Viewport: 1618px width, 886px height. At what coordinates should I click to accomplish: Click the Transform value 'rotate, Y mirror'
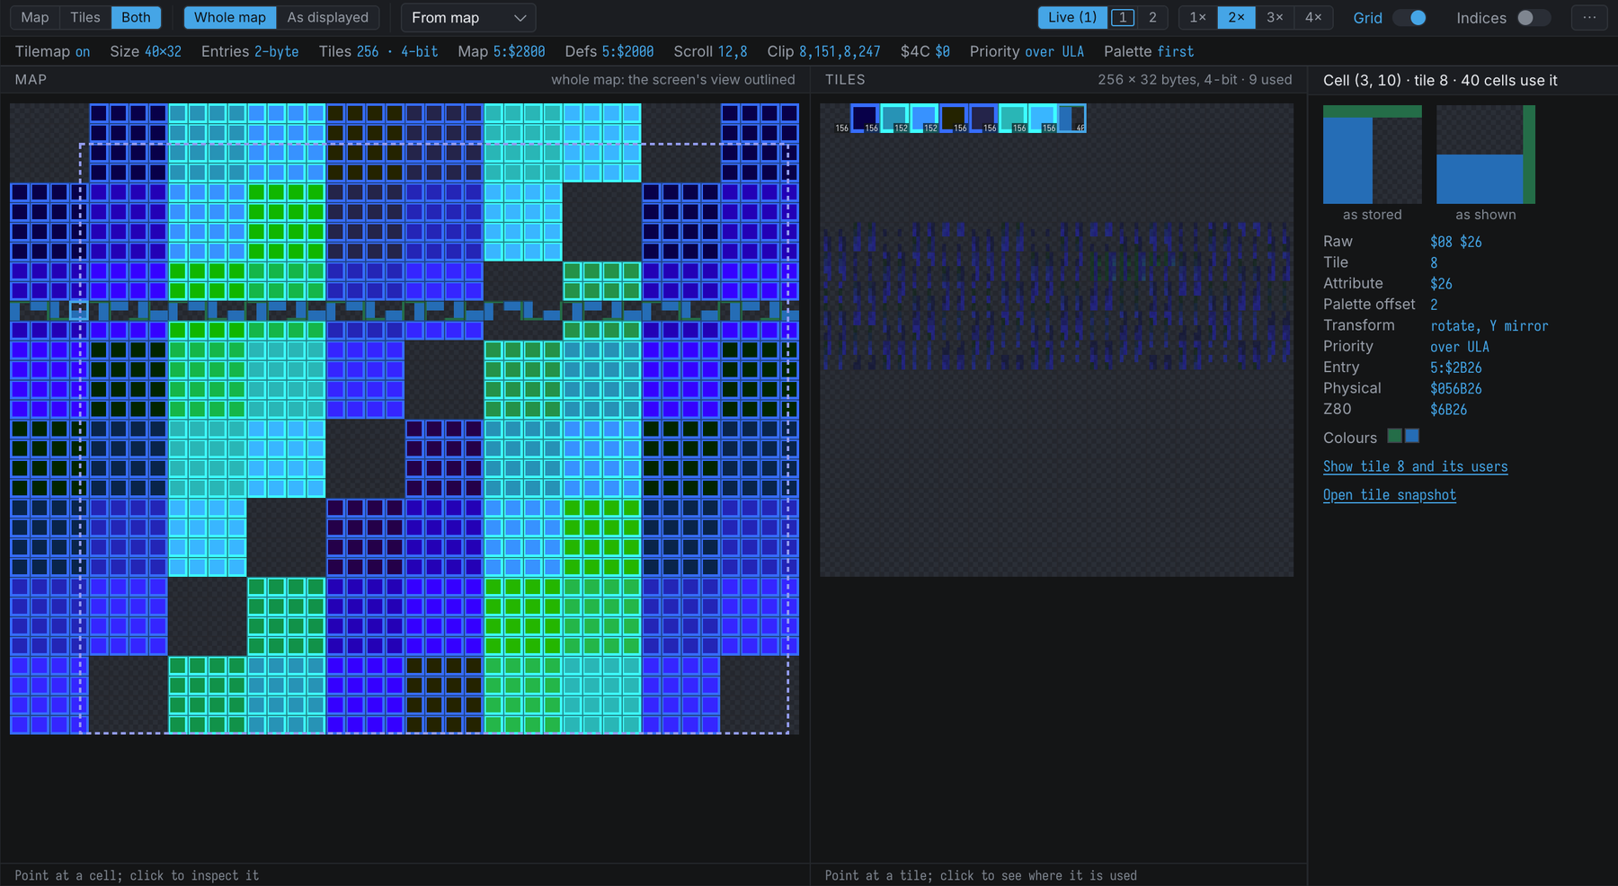[x=1489, y=326]
